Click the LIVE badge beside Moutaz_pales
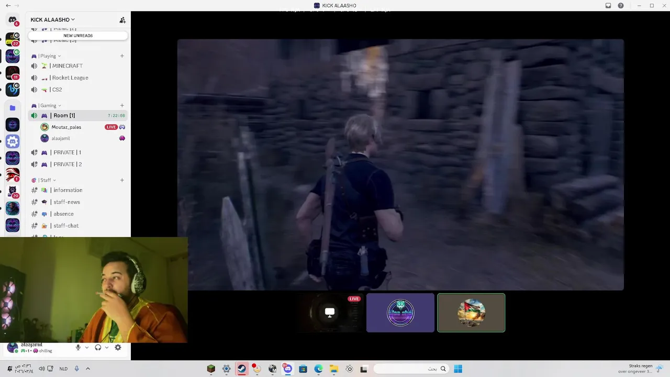This screenshot has height=377, width=670. pos(111,127)
